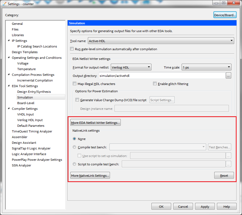This screenshot has height=215, width=242.
Task: Browse for the output directory
Action: (229, 76)
